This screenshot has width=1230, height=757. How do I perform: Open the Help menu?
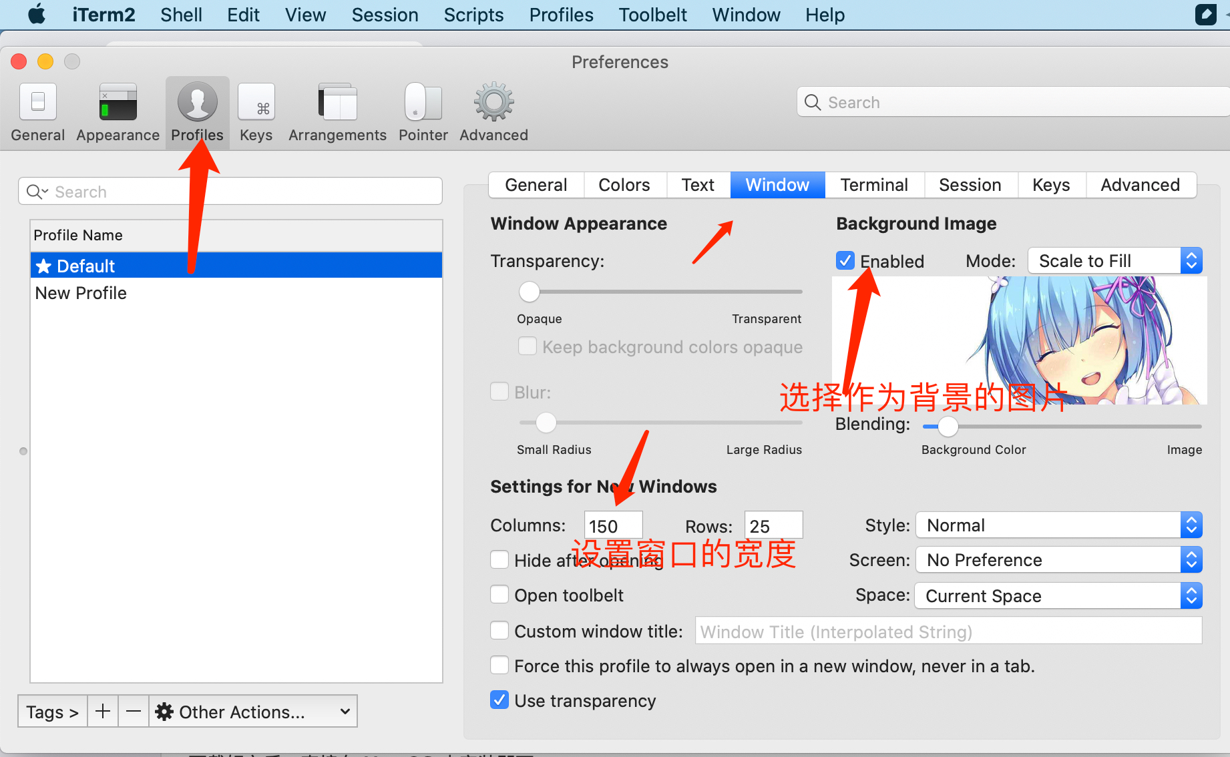click(825, 15)
